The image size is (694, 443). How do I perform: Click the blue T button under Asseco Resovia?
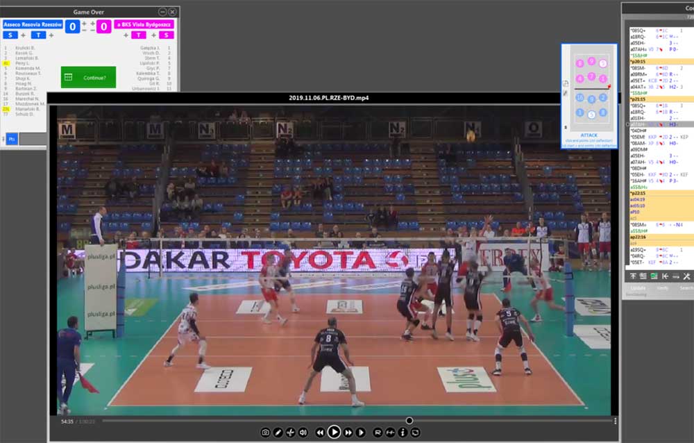point(37,35)
